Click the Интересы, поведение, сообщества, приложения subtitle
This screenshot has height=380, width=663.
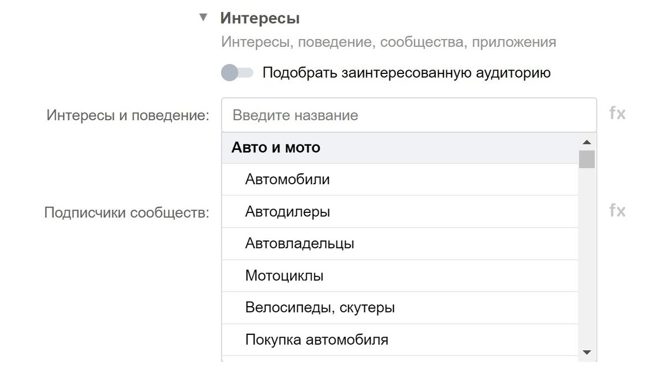pyautogui.click(x=388, y=42)
